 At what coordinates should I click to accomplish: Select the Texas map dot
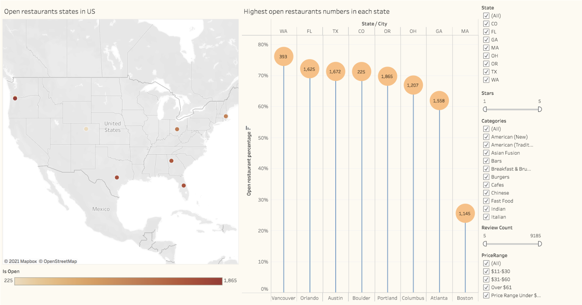117,177
